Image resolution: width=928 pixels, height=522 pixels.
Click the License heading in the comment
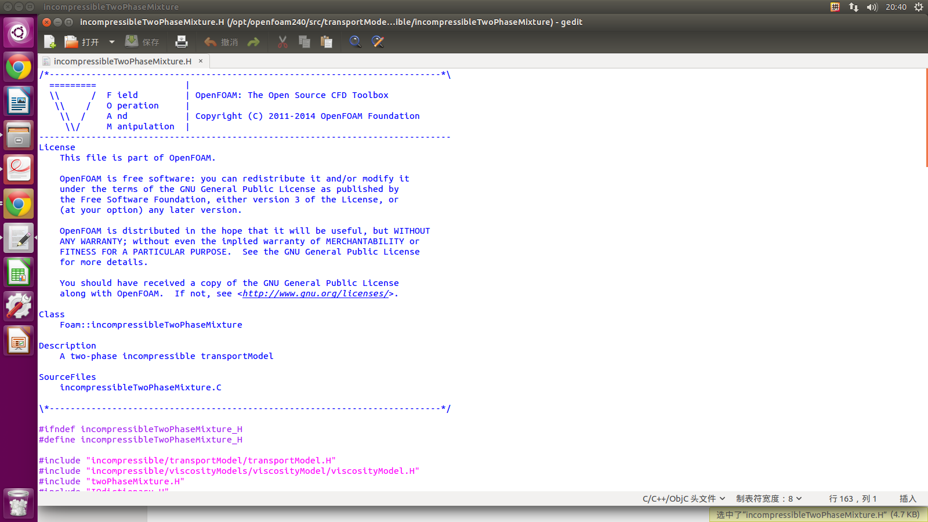coord(57,147)
